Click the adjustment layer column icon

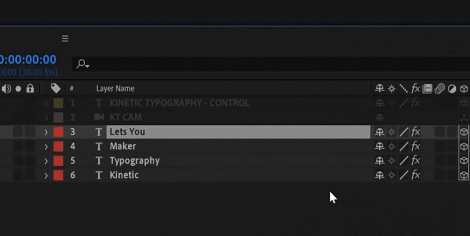point(451,88)
